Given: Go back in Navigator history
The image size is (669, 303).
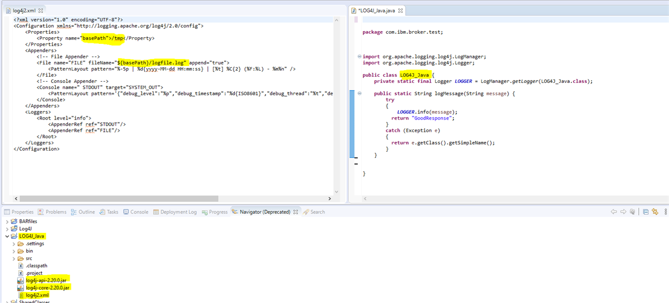Looking at the screenshot, I should (x=614, y=212).
